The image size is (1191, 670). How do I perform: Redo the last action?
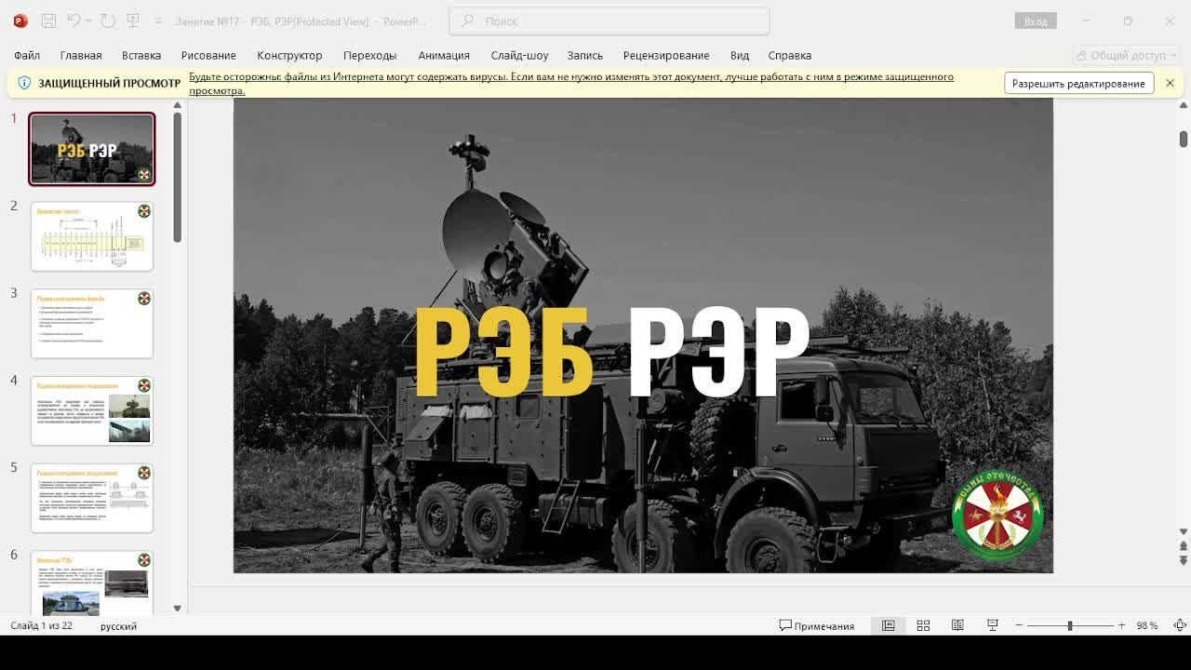[x=107, y=20]
